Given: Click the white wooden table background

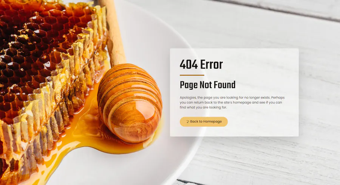Looking at the screenshot, I should coord(271,161).
